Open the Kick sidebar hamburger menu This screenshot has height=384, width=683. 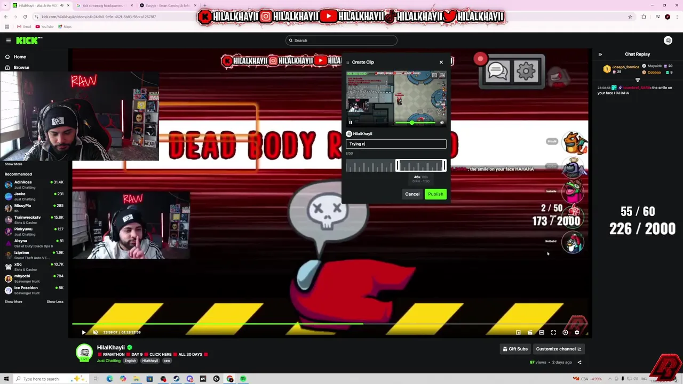tap(9, 41)
